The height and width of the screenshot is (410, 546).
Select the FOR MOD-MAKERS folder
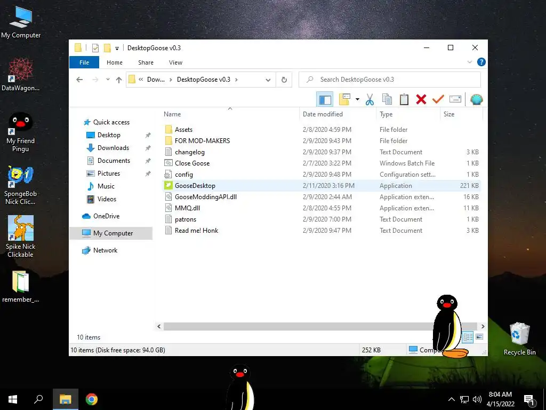pos(202,141)
